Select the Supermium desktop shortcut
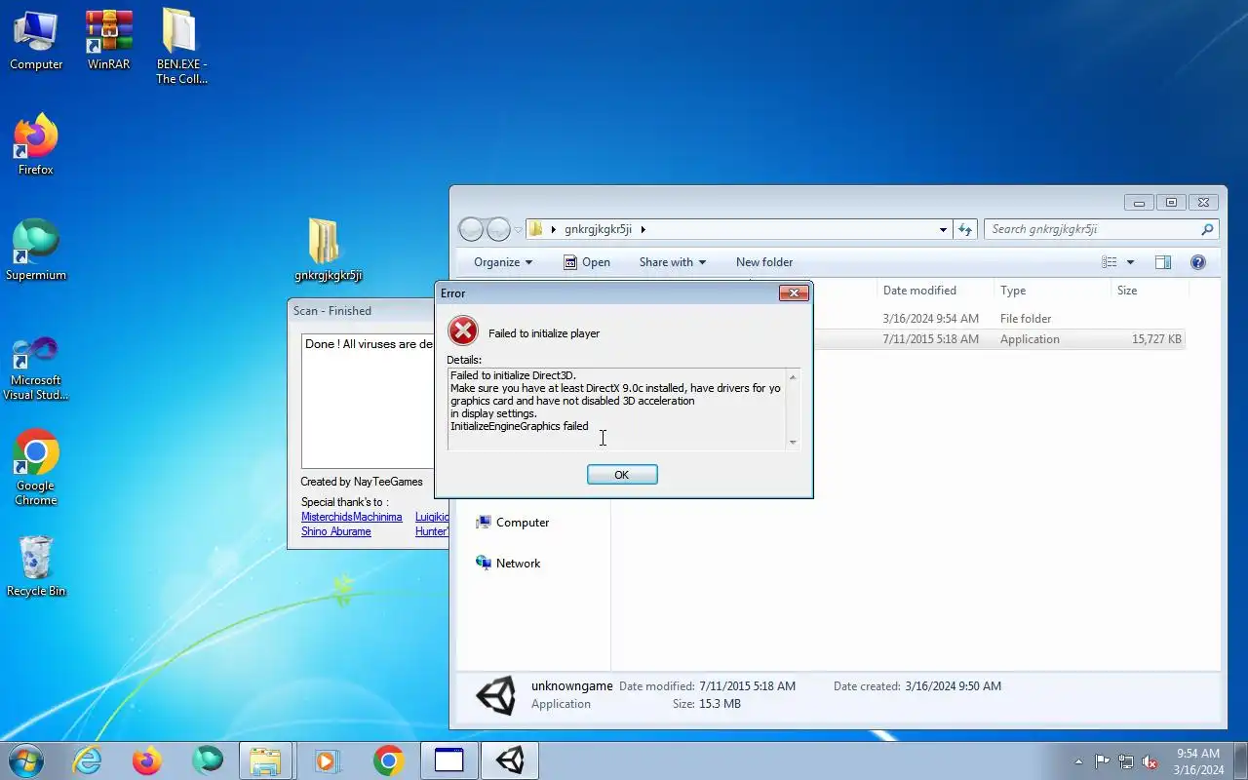This screenshot has height=780, width=1248. pos(36,252)
